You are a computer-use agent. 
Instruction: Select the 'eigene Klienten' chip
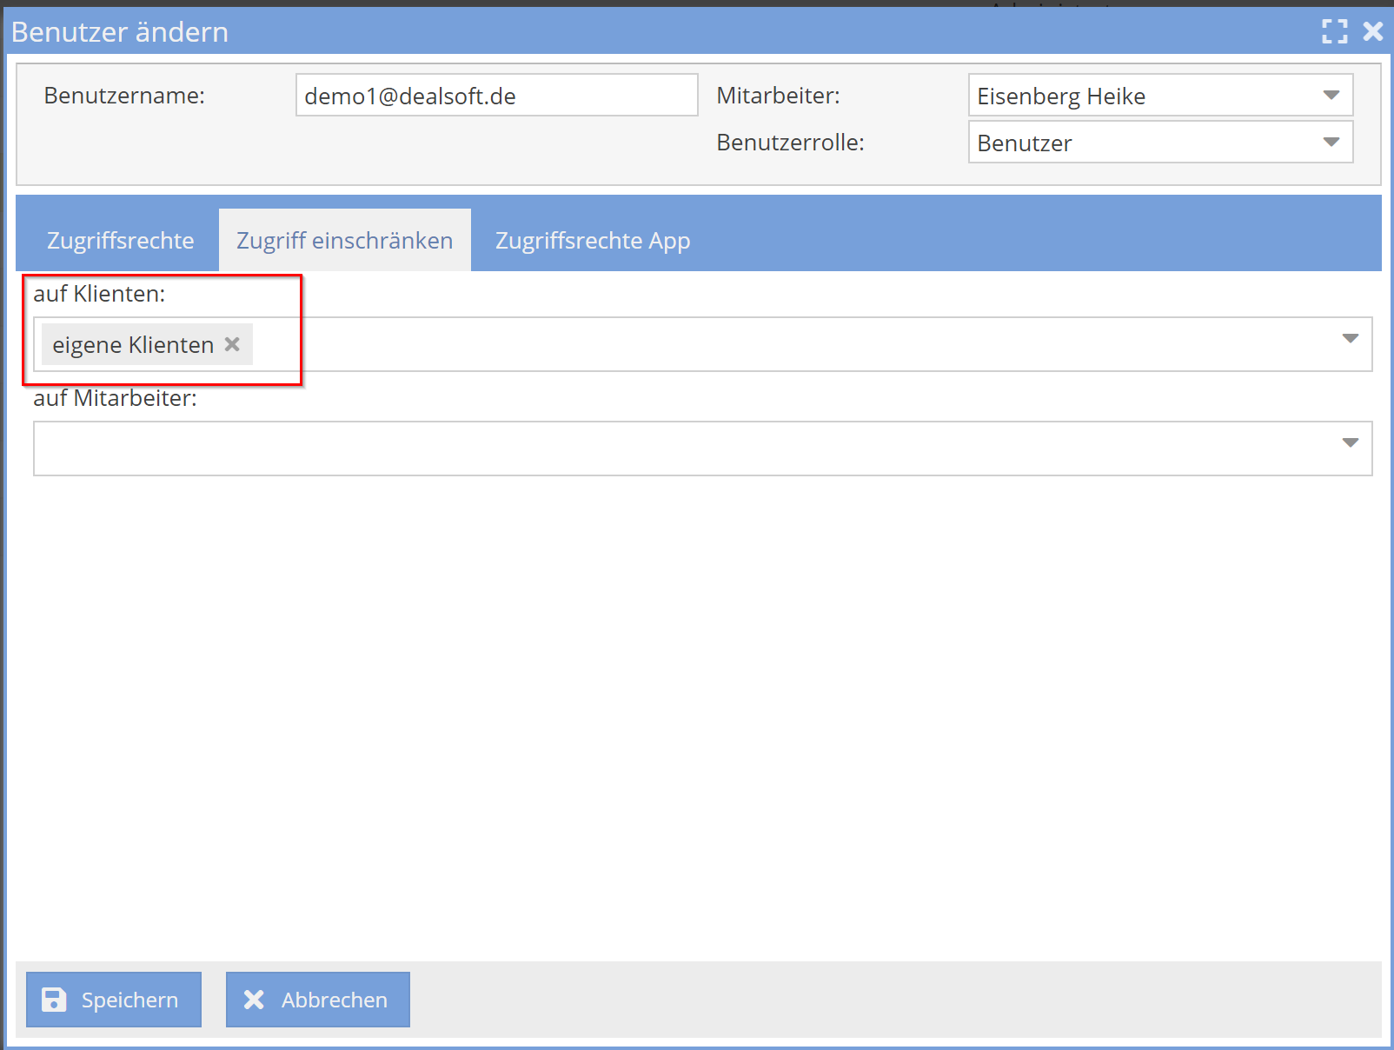(x=132, y=345)
